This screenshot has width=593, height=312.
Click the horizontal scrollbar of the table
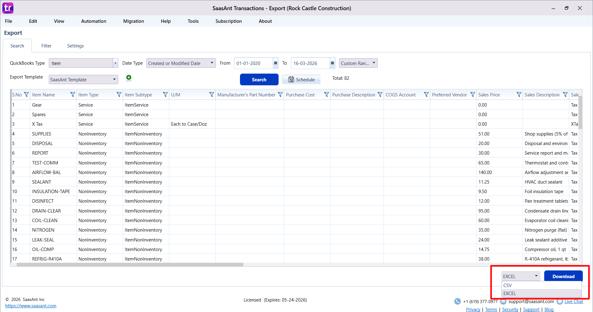[x=130, y=265]
